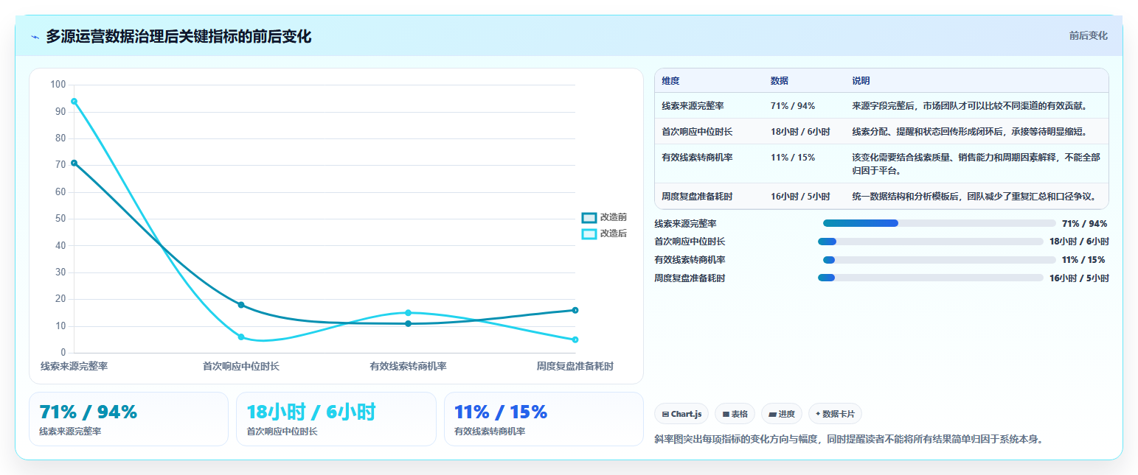Click the 首次响应中位时长 progress bar

931,242
